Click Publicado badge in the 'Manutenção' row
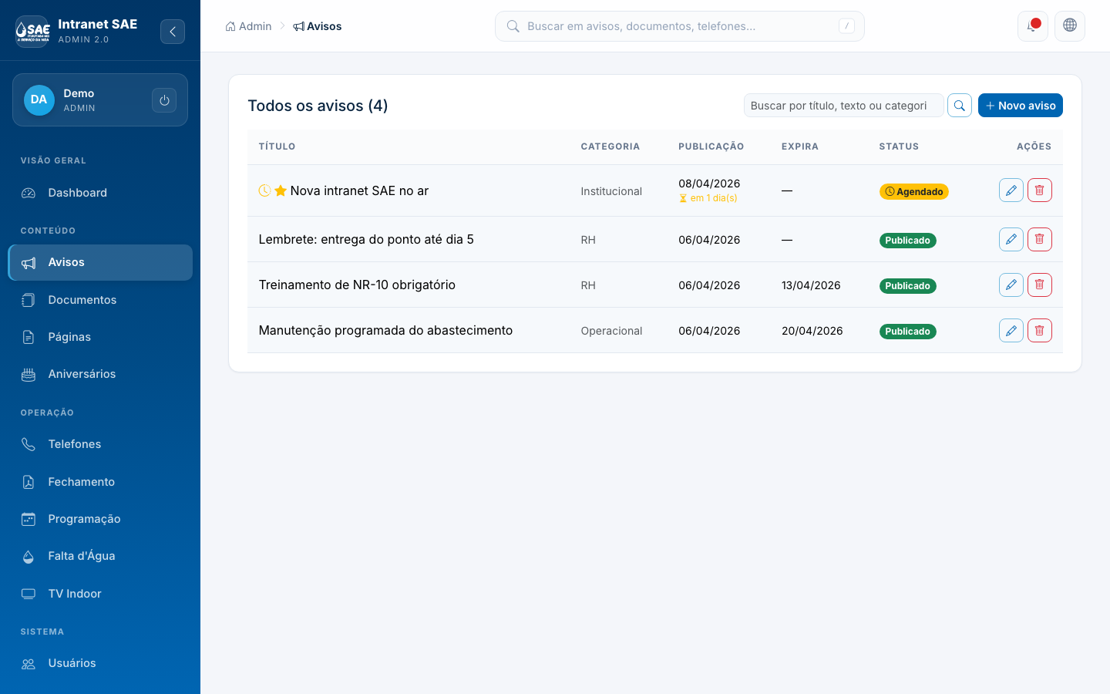 click(x=908, y=332)
